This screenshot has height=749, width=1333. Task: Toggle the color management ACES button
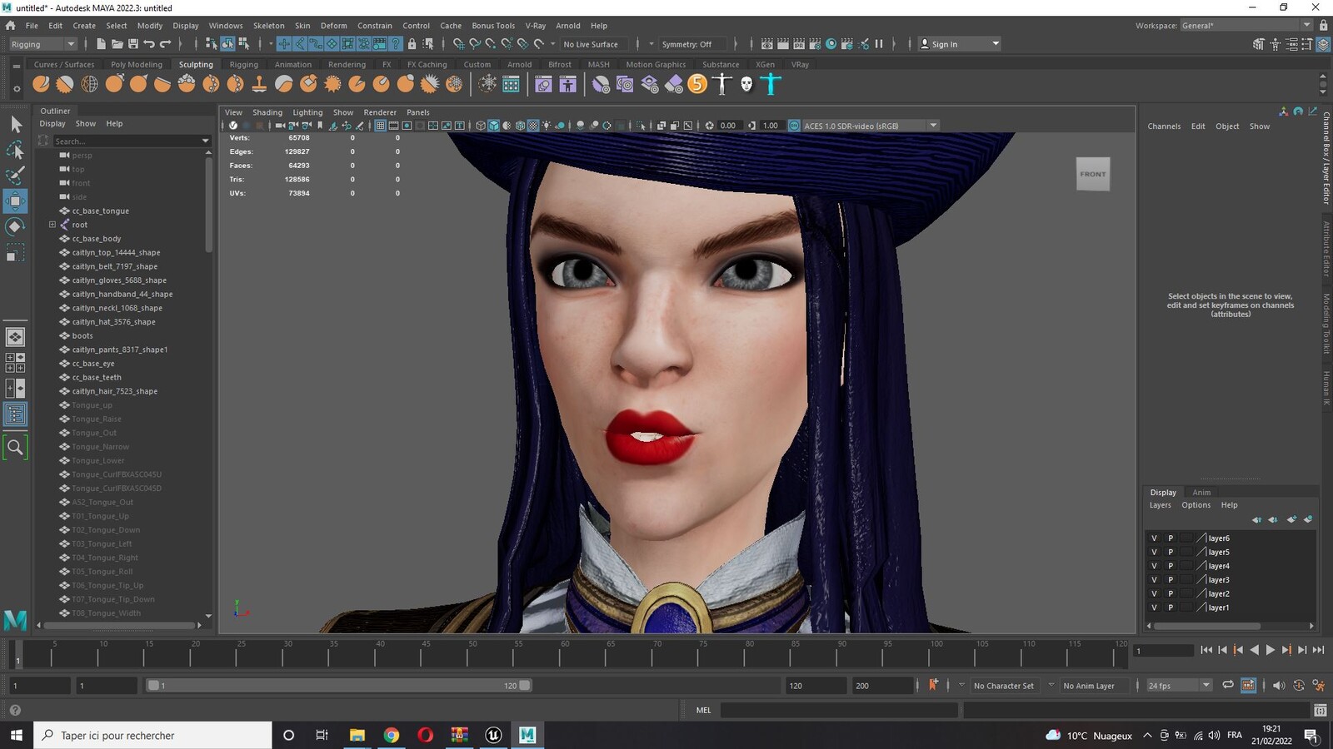click(794, 126)
